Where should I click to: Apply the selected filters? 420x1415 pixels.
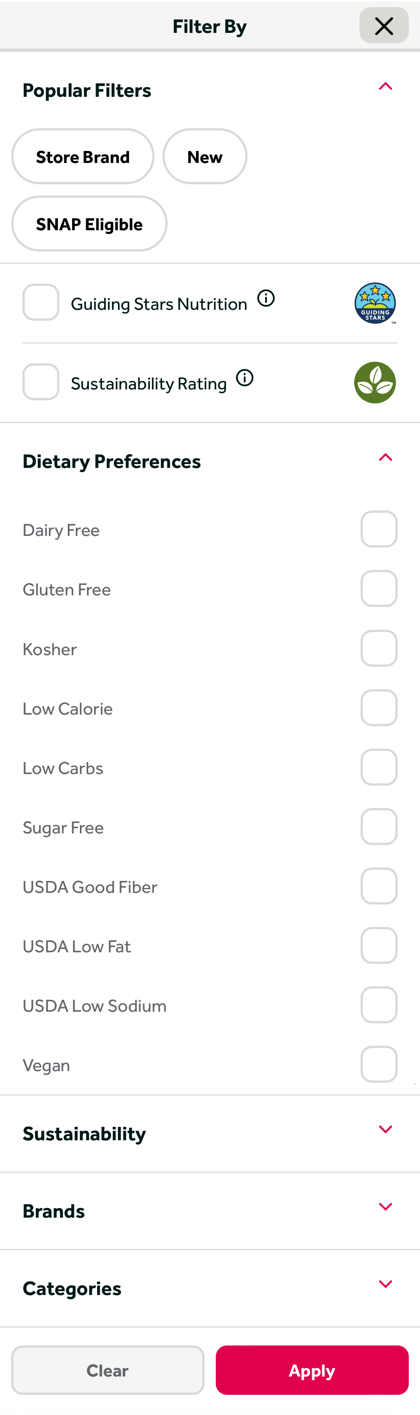[312, 1370]
